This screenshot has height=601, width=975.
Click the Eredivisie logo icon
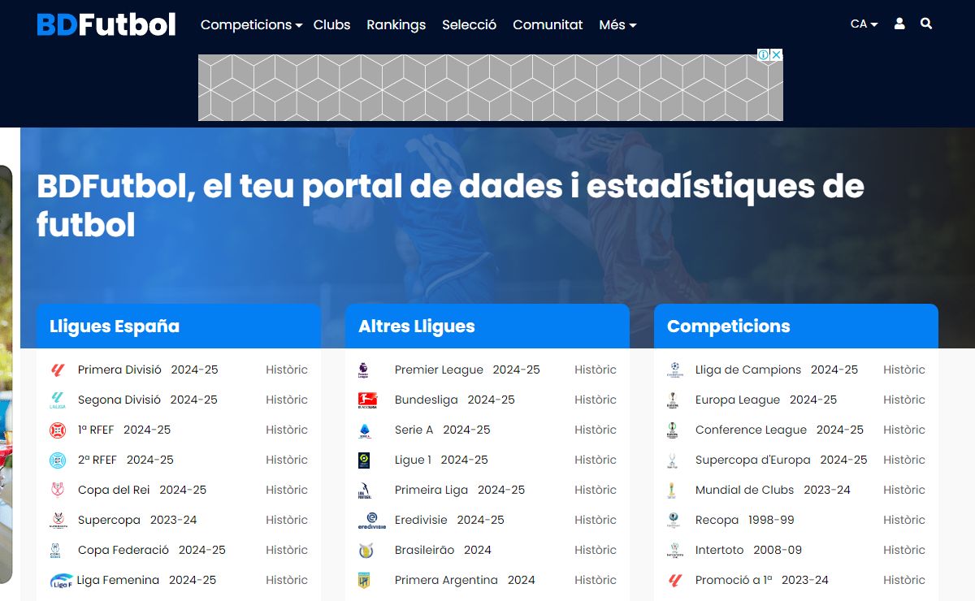(371, 520)
